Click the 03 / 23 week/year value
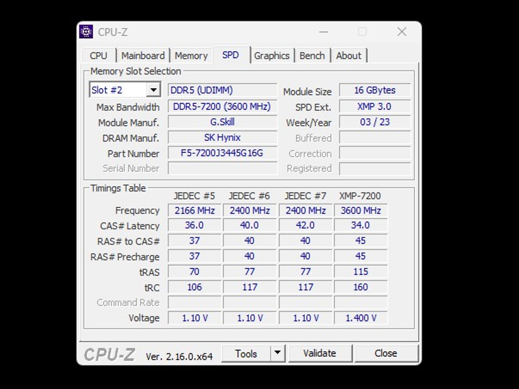Viewport: 519px width, 389px height. [375, 122]
